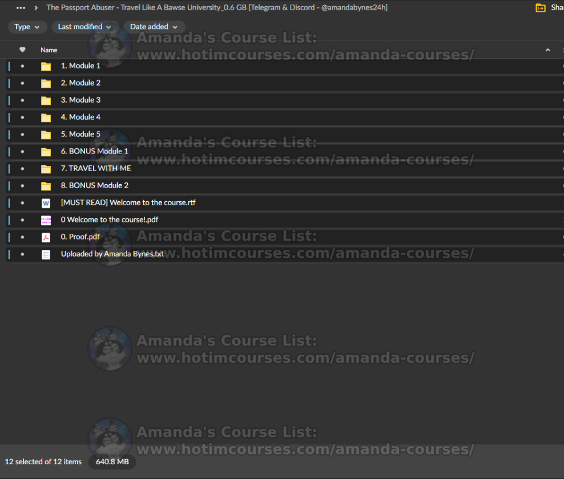
Task: Click the folder icon for 1. Module 1
Action: pos(46,66)
